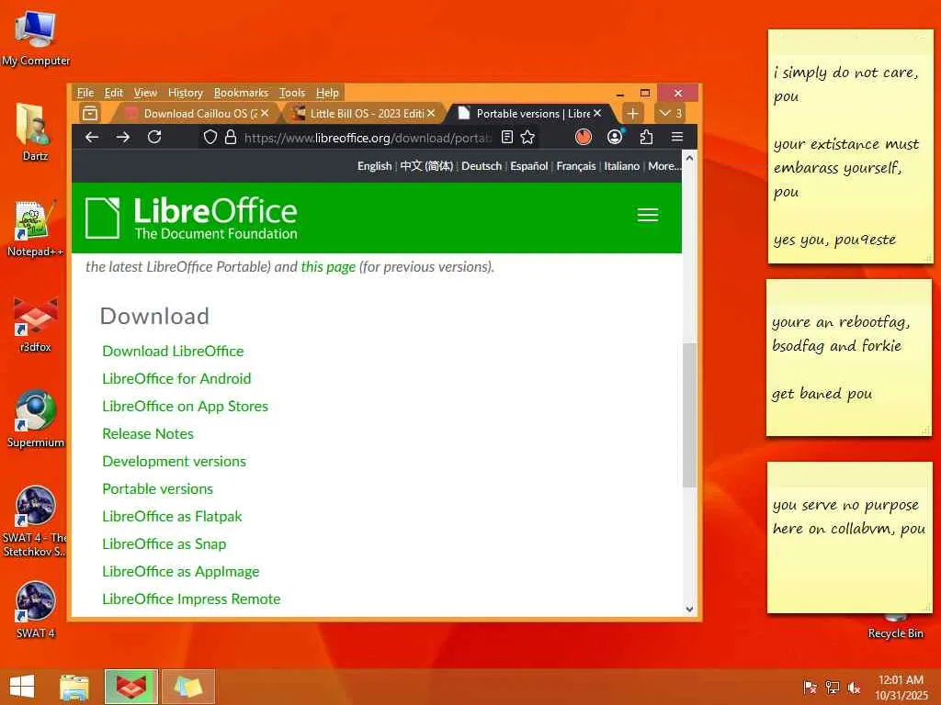Switch to the Download Caillou OS tab
This screenshot has height=705, width=941.
(x=197, y=113)
